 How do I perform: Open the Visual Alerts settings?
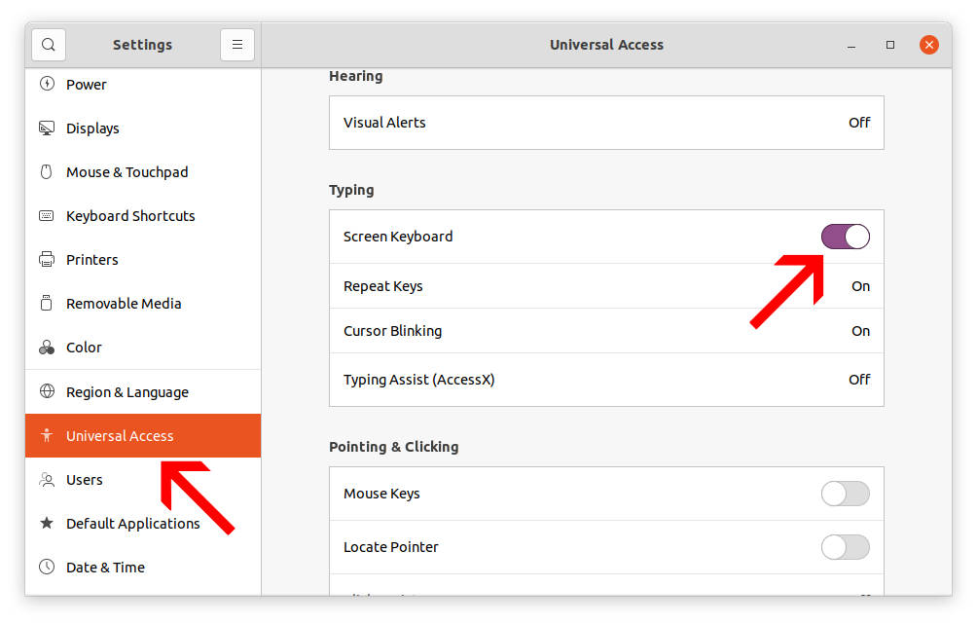606,122
